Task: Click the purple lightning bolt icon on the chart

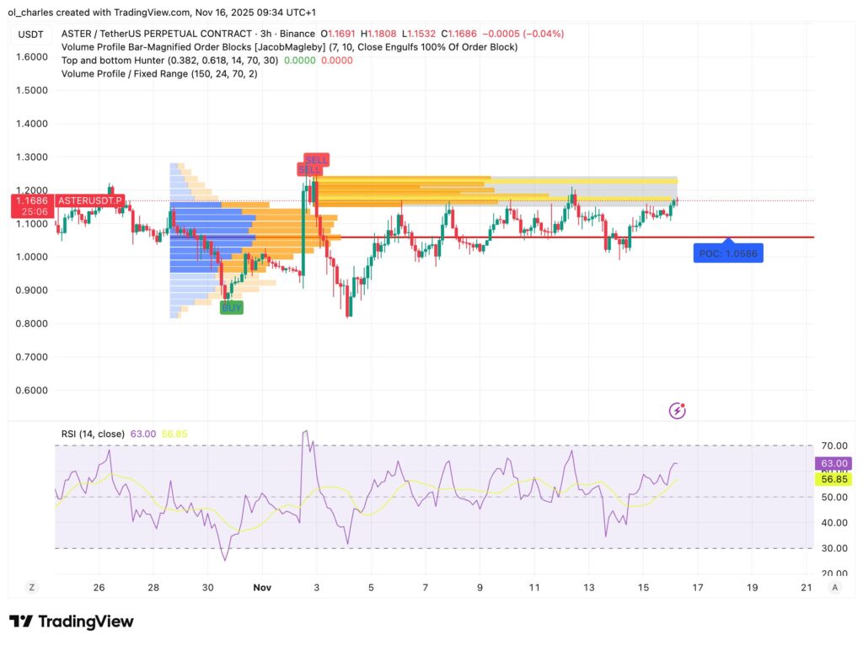Action: click(677, 410)
